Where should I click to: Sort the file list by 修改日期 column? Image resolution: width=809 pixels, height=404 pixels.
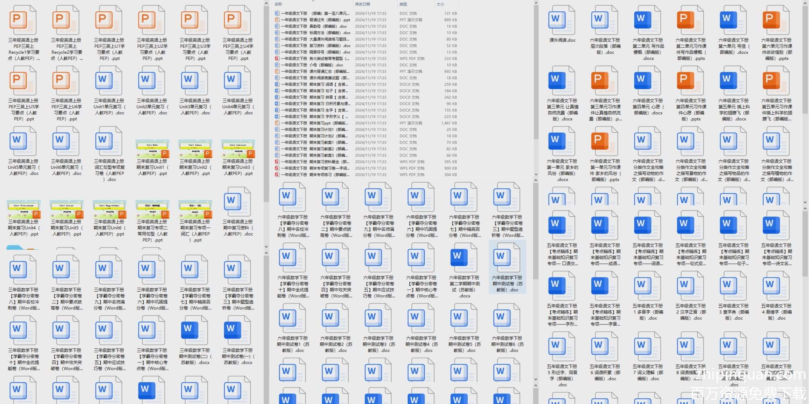(x=362, y=4)
